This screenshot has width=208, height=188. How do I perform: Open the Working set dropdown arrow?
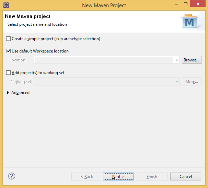(x=177, y=82)
